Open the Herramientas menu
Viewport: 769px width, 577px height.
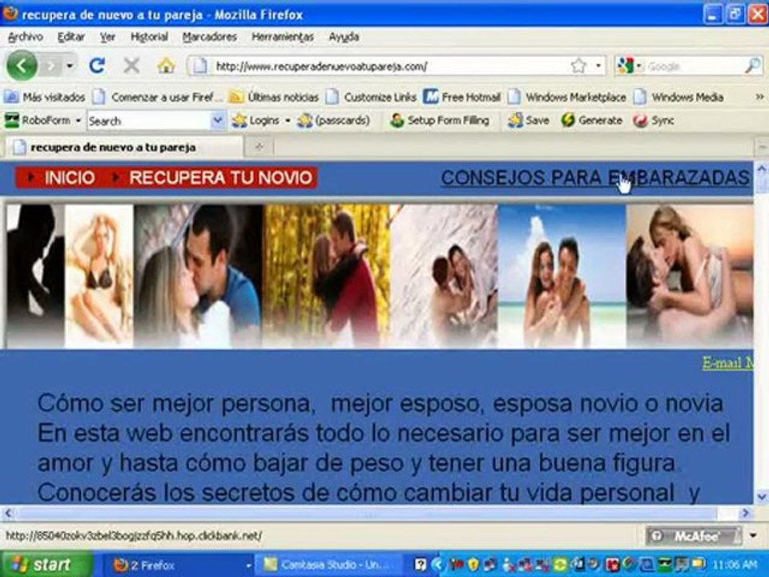283,37
